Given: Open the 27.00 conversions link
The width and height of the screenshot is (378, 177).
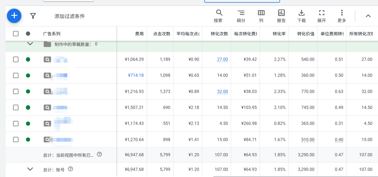Looking at the screenshot, I should point(222,60).
